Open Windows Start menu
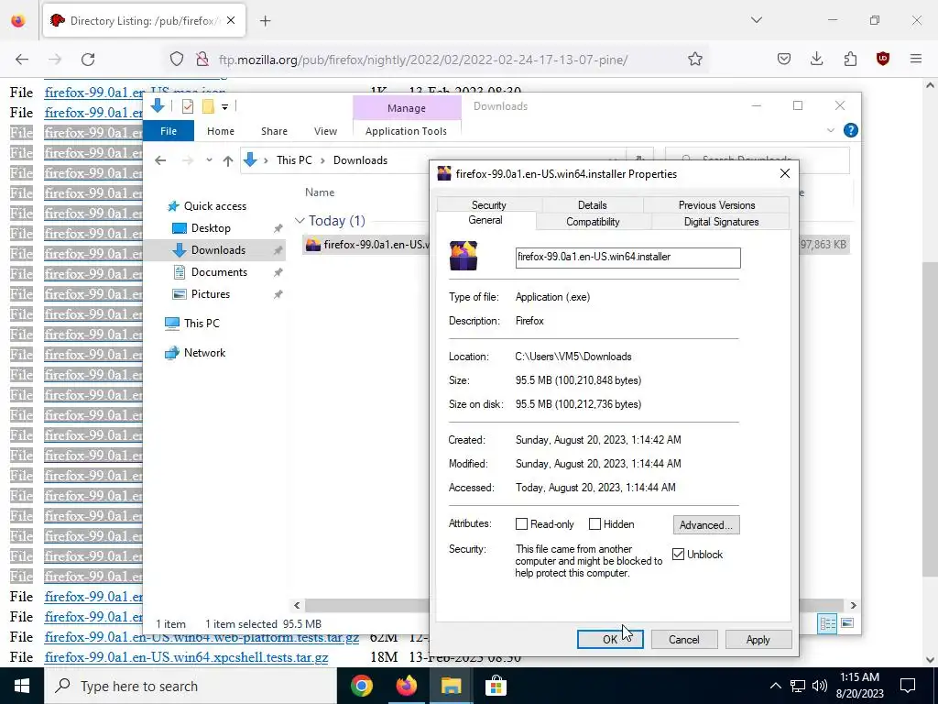938x704 pixels. click(x=22, y=686)
